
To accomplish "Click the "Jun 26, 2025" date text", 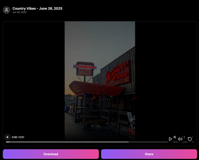I will (x=19, y=12).
